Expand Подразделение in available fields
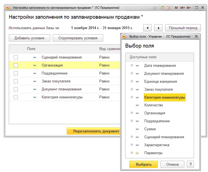 132,121
